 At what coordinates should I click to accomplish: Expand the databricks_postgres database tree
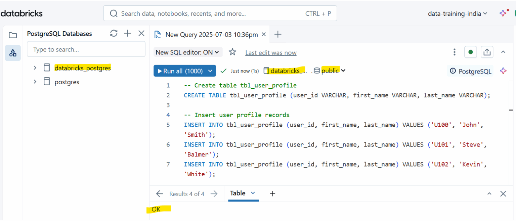35,68
